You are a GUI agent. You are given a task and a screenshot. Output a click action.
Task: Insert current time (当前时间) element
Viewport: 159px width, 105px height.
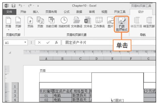coord(64,22)
